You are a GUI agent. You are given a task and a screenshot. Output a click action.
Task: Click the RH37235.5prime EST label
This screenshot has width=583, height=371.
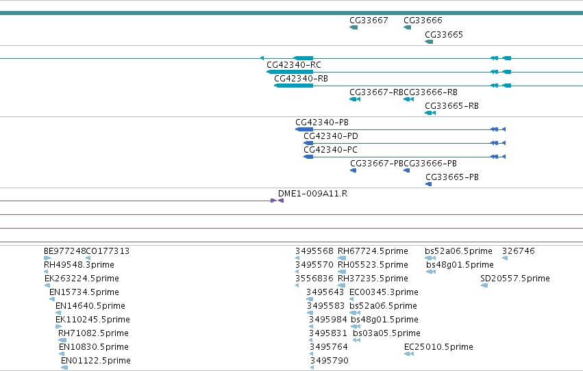point(373,279)
